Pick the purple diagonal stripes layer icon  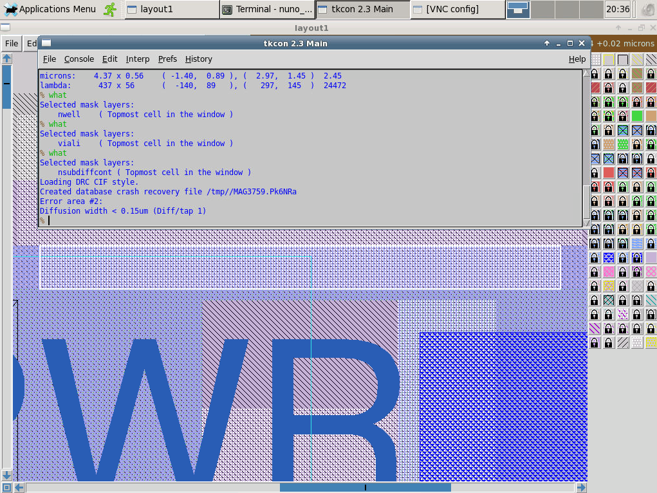(595, 329)
